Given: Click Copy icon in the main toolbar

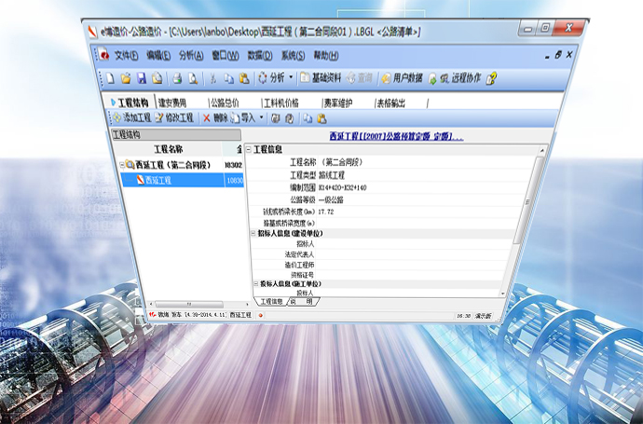Looking at the screenshot, I should tap(229, 78).
